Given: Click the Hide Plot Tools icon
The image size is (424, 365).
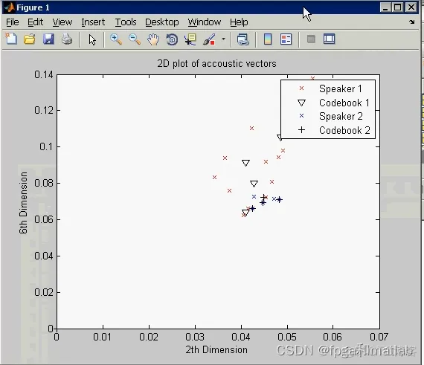Looking at the screenshot, I should (311, 39).
